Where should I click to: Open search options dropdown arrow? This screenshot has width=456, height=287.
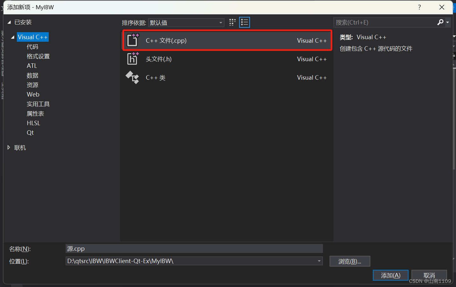(447, 22)
